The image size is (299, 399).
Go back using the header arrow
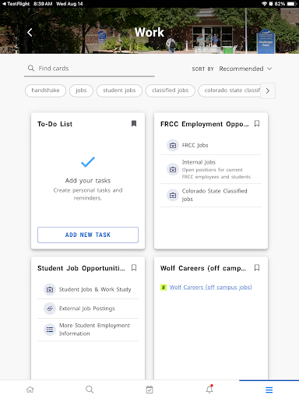click(30, 33)
